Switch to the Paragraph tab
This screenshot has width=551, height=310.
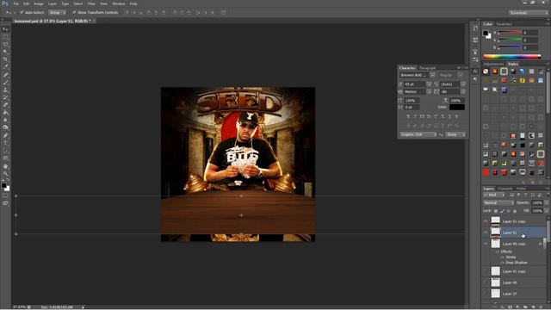428,68
